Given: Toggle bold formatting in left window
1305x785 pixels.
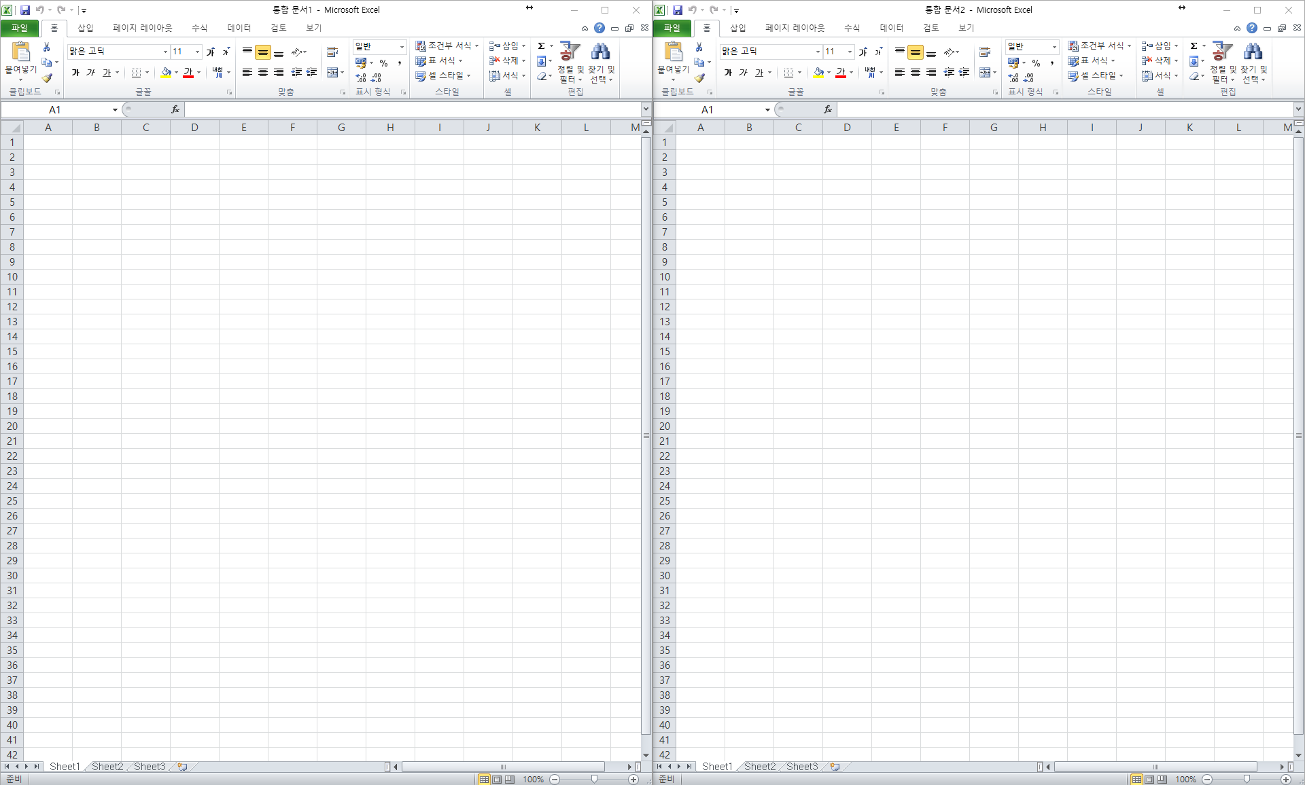Looking at the screenshot, I should pos(75,72).
